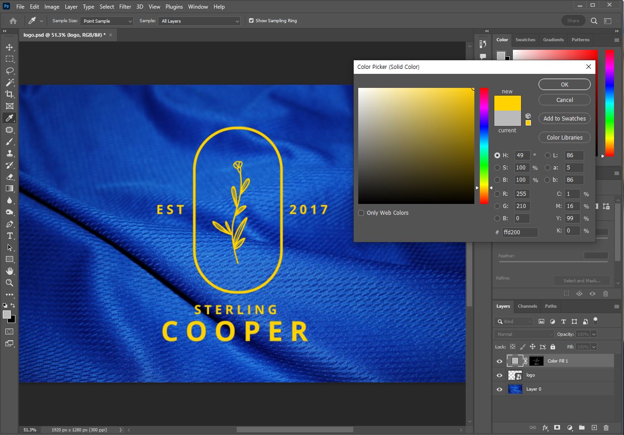624x435 pixels.
Task: Click the Create new group folder icon
Action: pos(582,427)
